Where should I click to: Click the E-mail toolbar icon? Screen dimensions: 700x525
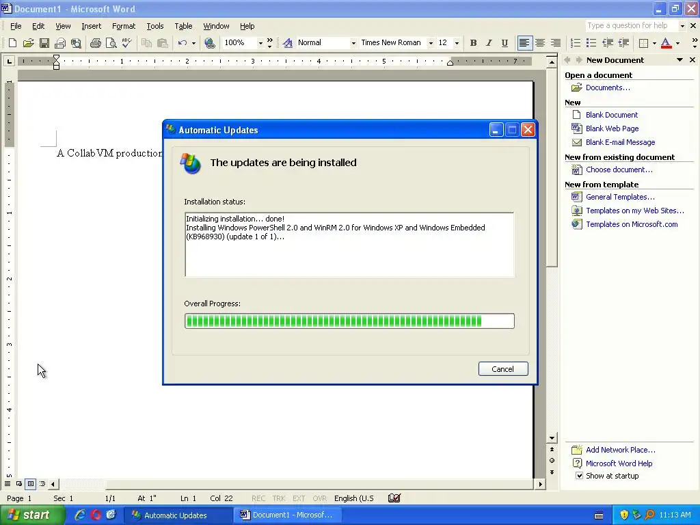point(60,43)
